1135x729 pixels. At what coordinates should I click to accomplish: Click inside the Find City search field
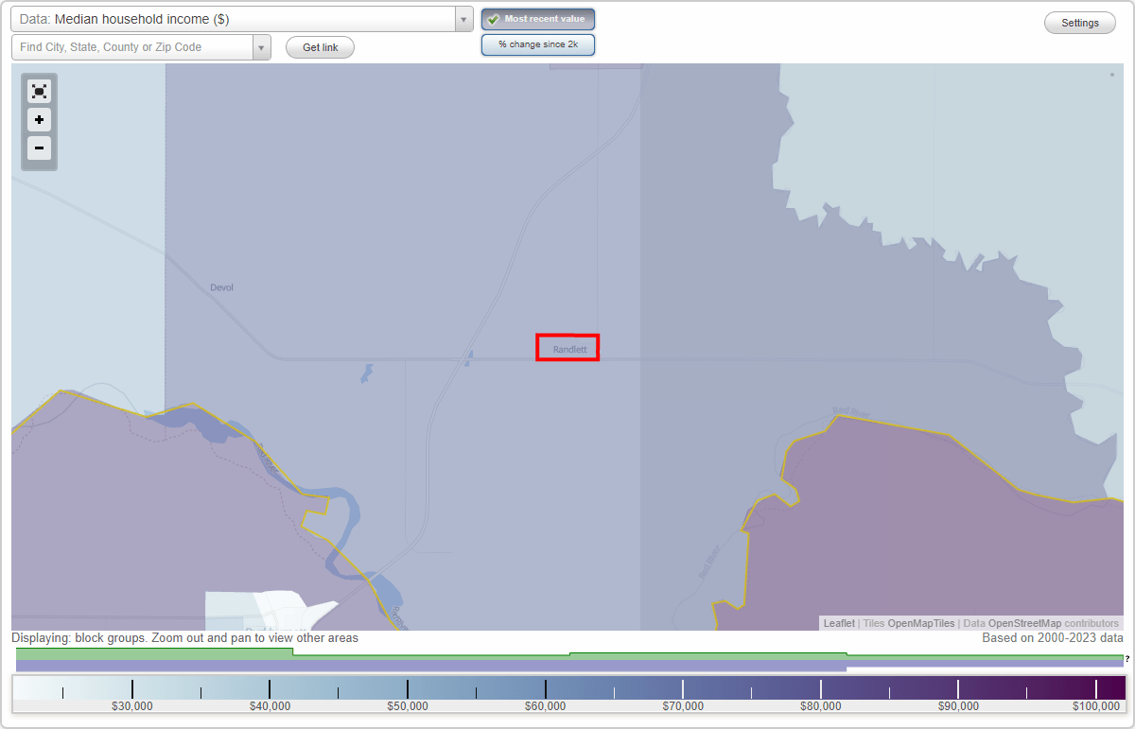click(x=132, y=46)
